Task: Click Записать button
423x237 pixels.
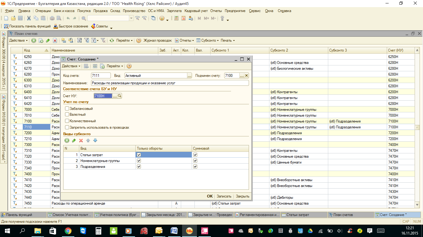Action: click(x=224, y=196)
